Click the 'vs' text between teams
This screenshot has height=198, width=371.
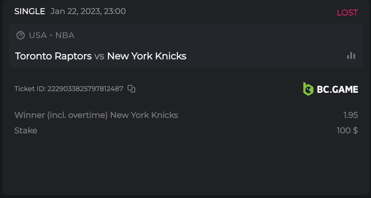pos(99,56)
